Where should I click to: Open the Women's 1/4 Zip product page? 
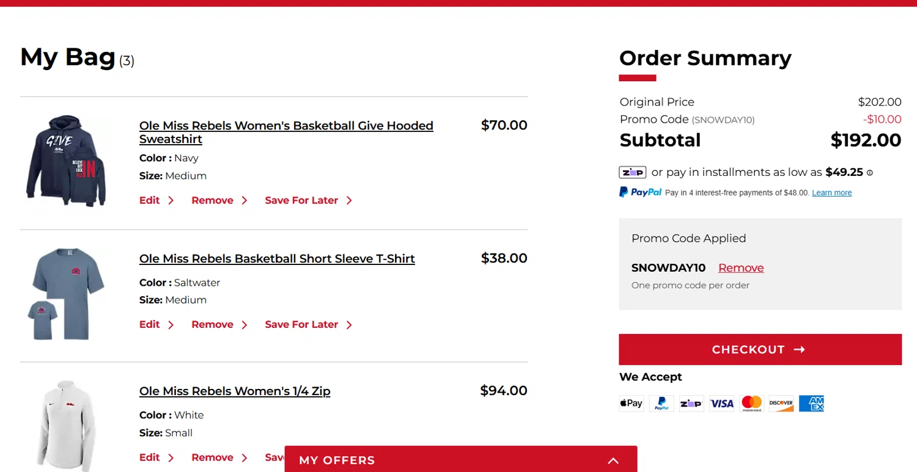pos(235,391)
